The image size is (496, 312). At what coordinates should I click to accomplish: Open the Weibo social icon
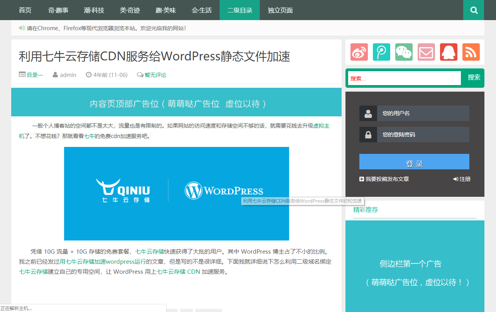click(x=359, y=52)
